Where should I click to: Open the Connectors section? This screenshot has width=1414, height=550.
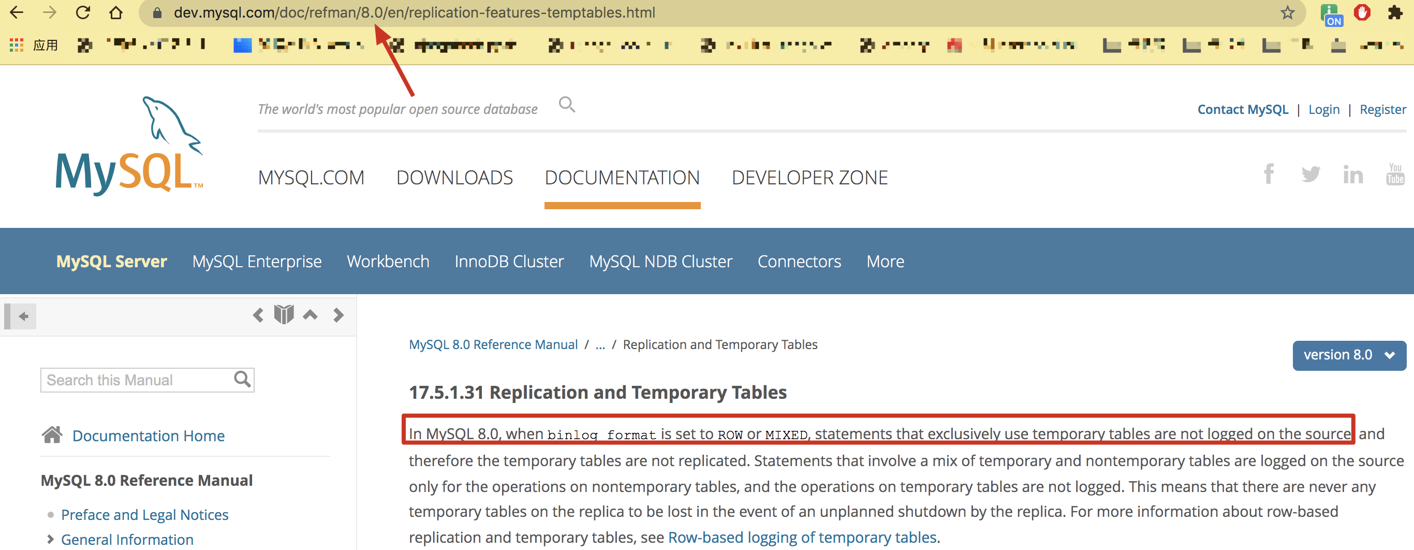pos(799,262)
